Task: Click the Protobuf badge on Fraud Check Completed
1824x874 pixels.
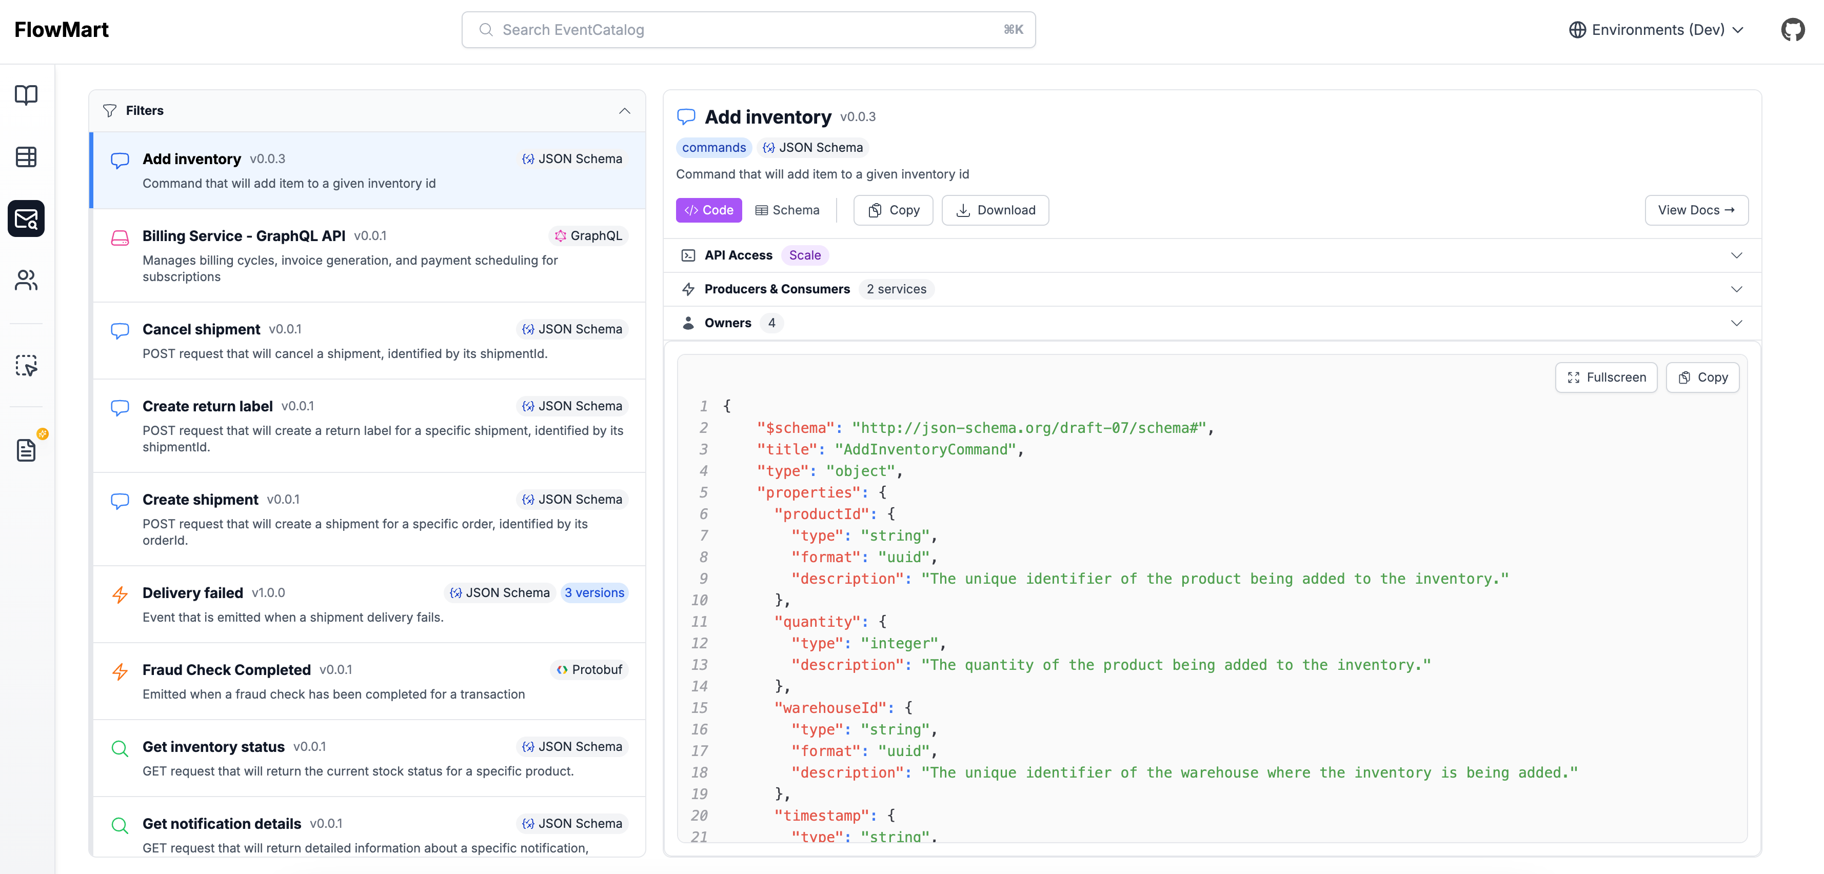Action: pos(589,669)
